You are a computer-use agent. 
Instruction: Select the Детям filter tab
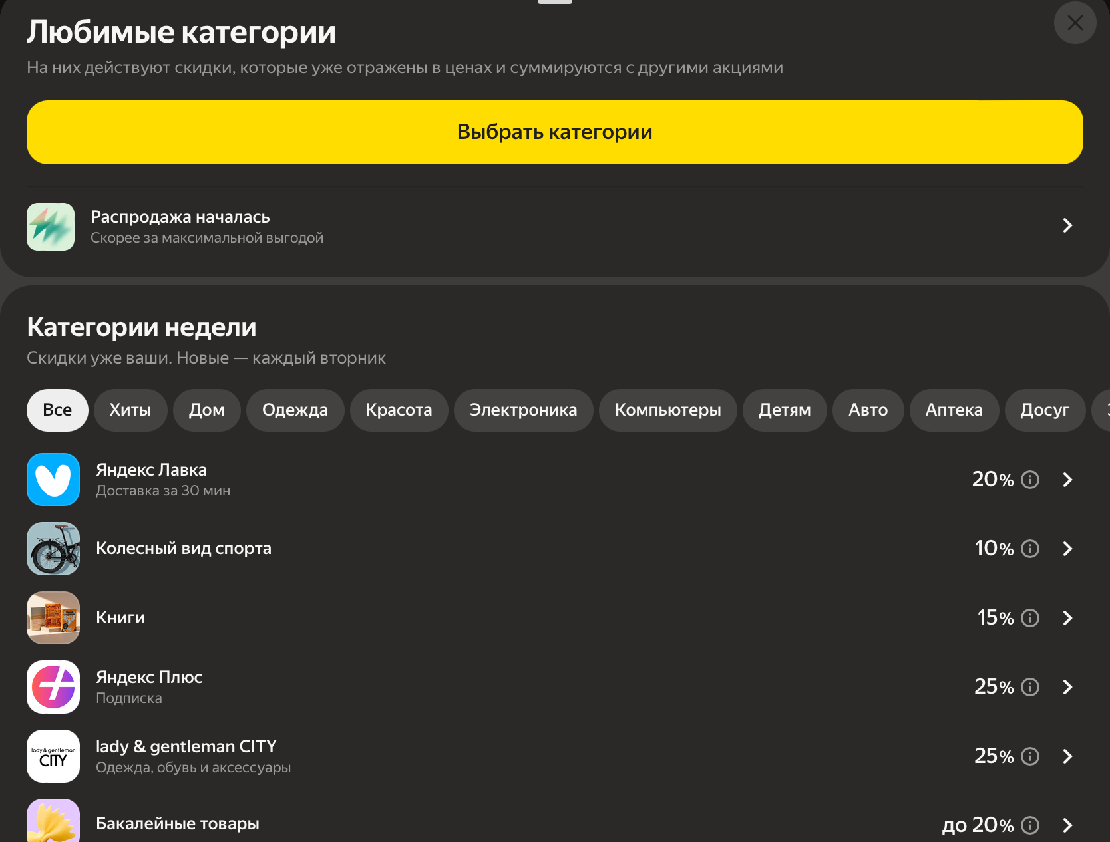click(785, 410)
